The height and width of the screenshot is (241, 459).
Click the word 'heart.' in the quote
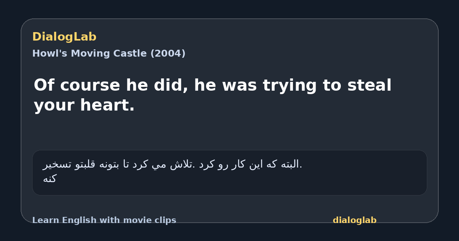pyautogui.click(x=107, y=105)
